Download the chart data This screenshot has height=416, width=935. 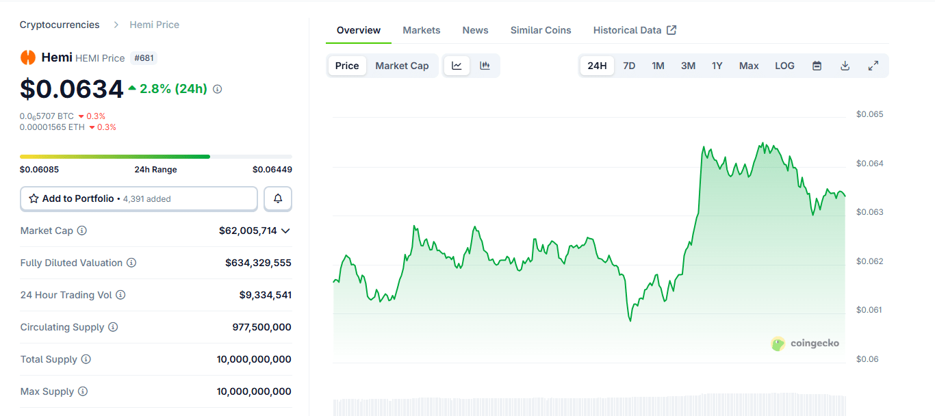(845, 66)
